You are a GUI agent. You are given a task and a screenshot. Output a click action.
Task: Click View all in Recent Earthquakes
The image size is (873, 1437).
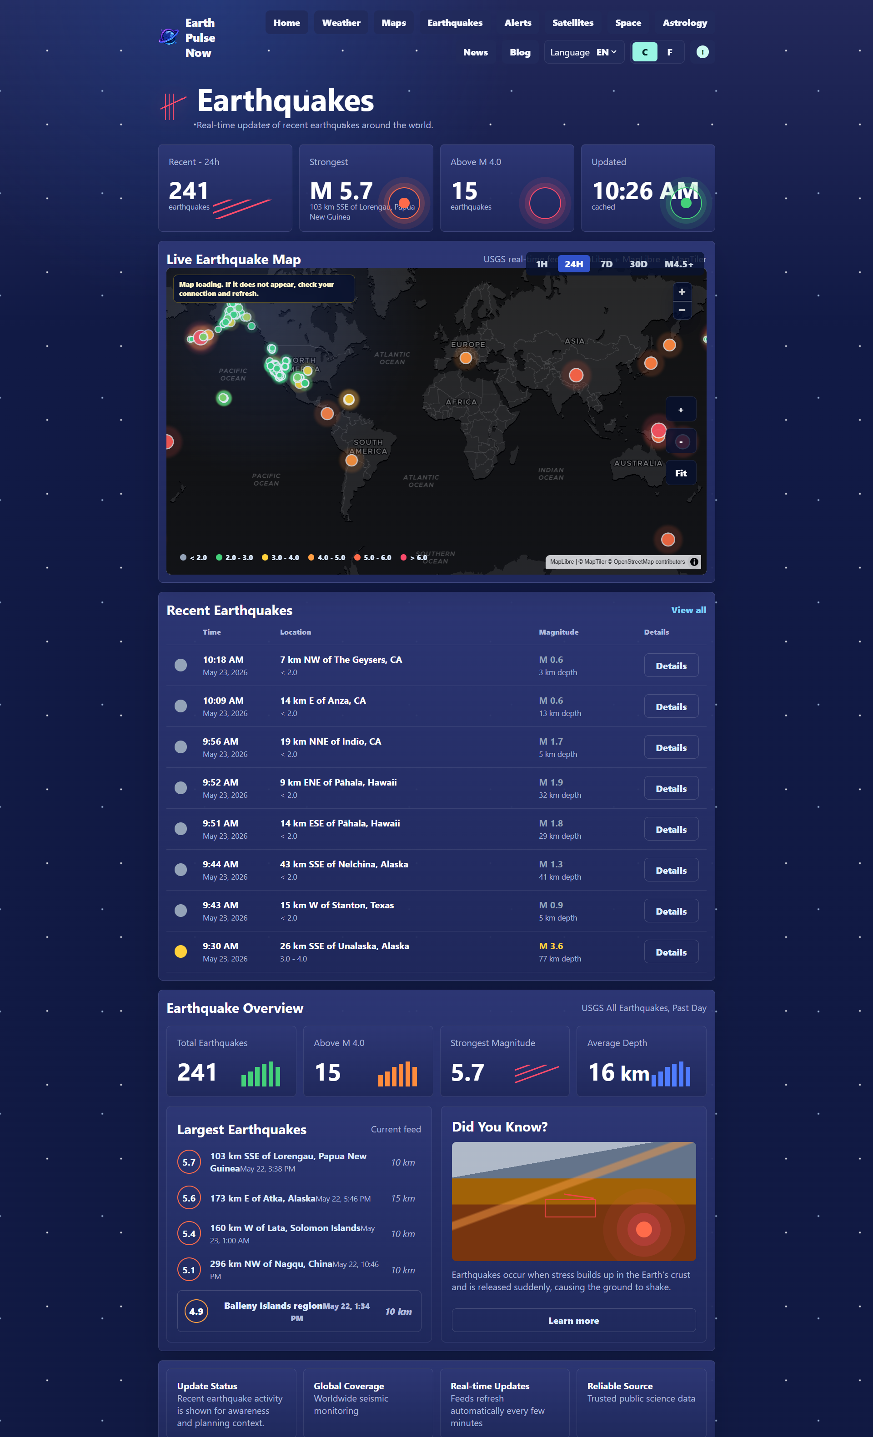coord(688,610)
